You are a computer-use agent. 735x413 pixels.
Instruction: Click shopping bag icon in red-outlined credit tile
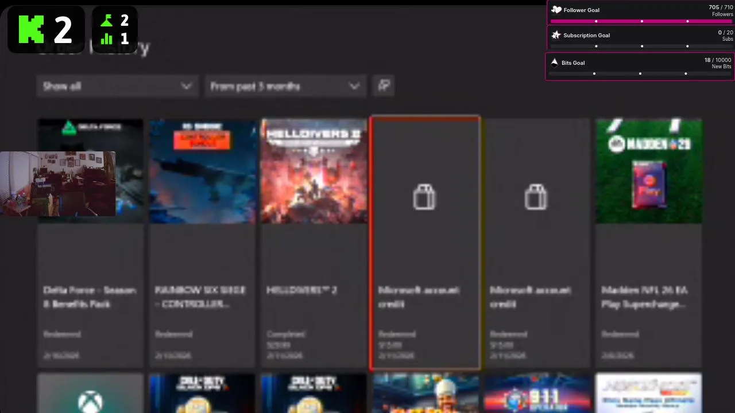[x=424, y=197]
